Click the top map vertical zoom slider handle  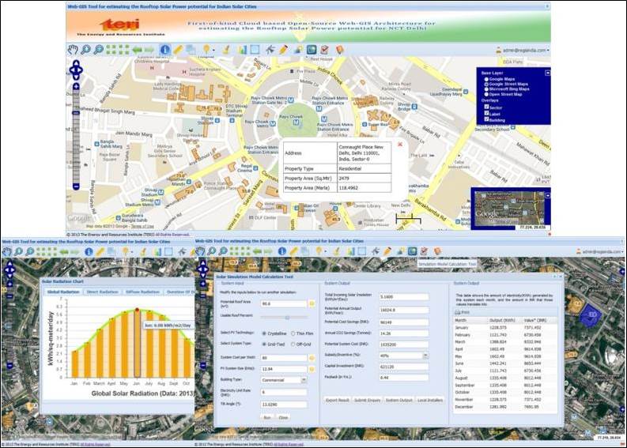[x=76, y=113]
